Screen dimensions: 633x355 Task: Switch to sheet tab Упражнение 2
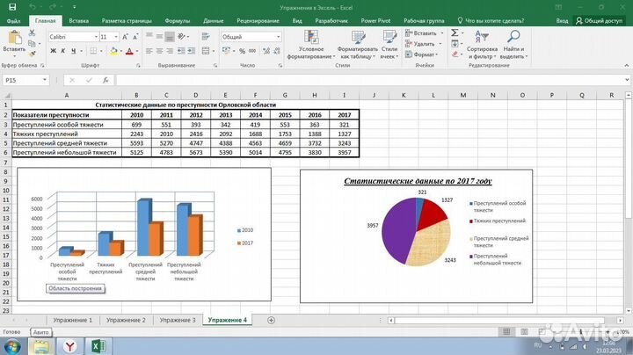(126, 320)
